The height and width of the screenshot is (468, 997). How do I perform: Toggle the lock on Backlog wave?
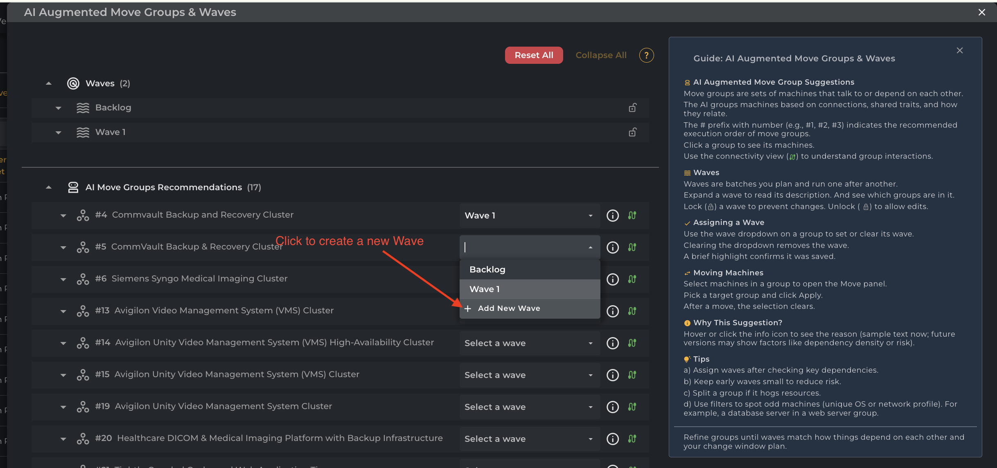click(632, 108)
